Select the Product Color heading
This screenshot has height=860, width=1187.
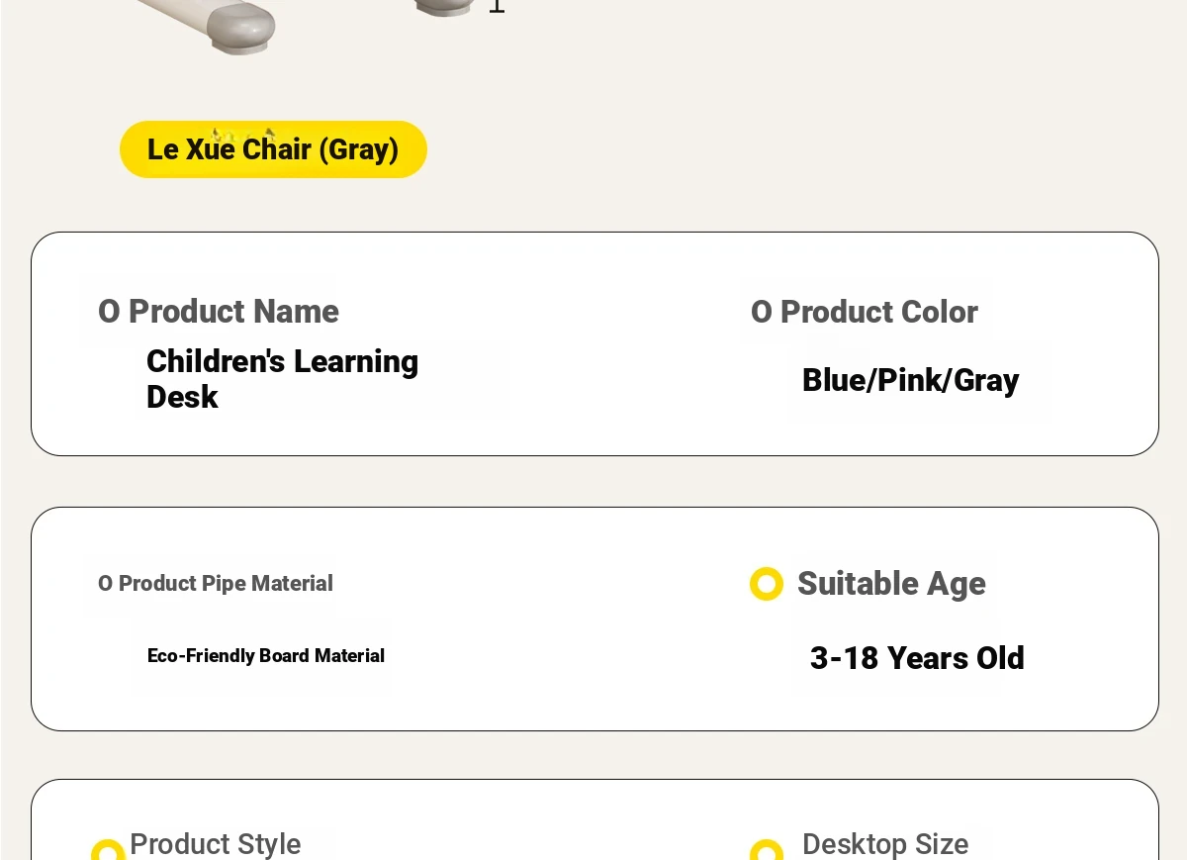(x=878, y=312)
